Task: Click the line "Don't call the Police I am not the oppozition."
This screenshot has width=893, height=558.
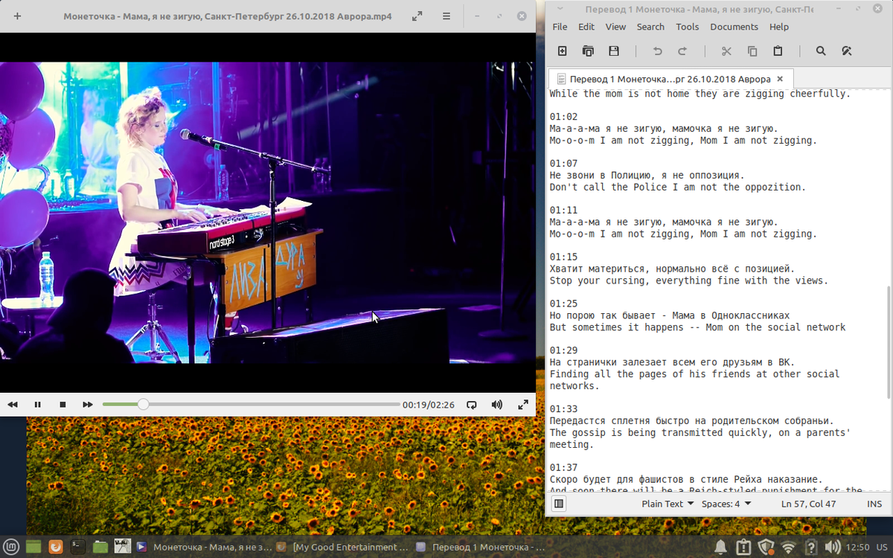Action: click(x=678, y=187)
